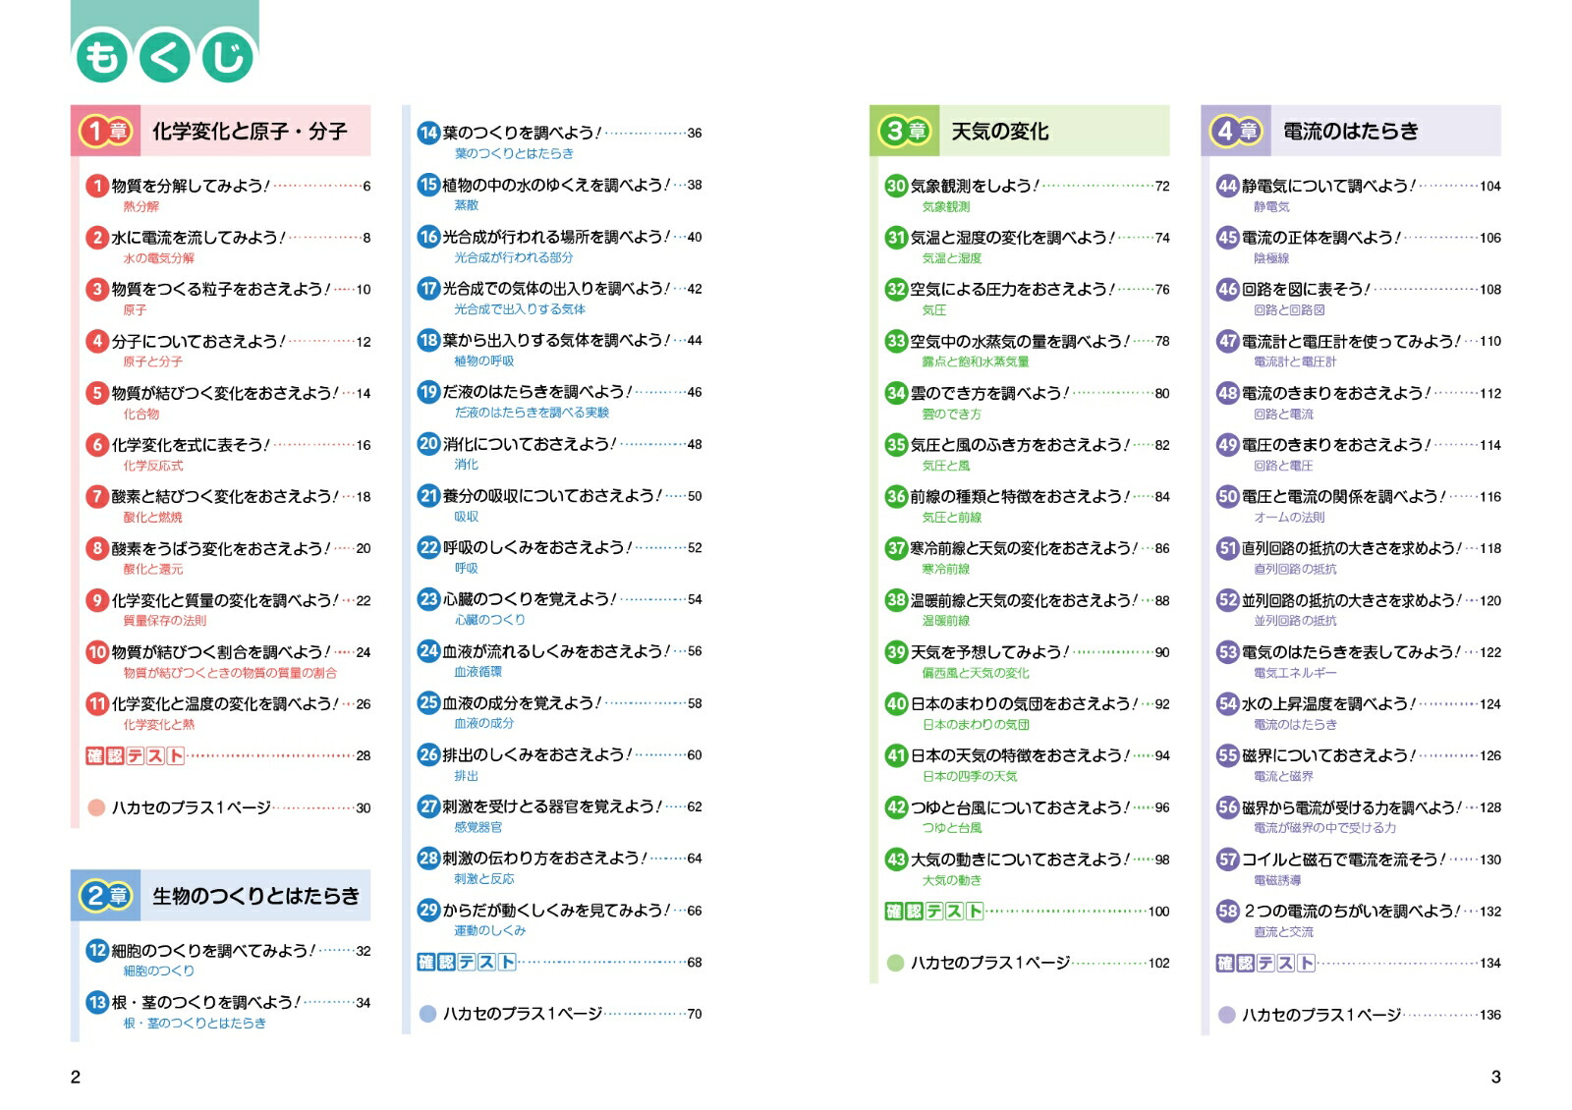Viewport: 1572px width, 1110px height.
Task: Click the purple dot beside ハカセのプラス1ページ page 136
Action: 1226,1015
